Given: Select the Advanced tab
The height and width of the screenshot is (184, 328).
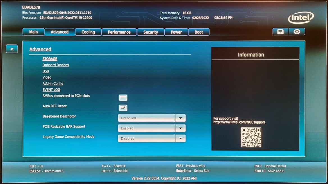Looking at the screenshot, I should pos(60,32).
